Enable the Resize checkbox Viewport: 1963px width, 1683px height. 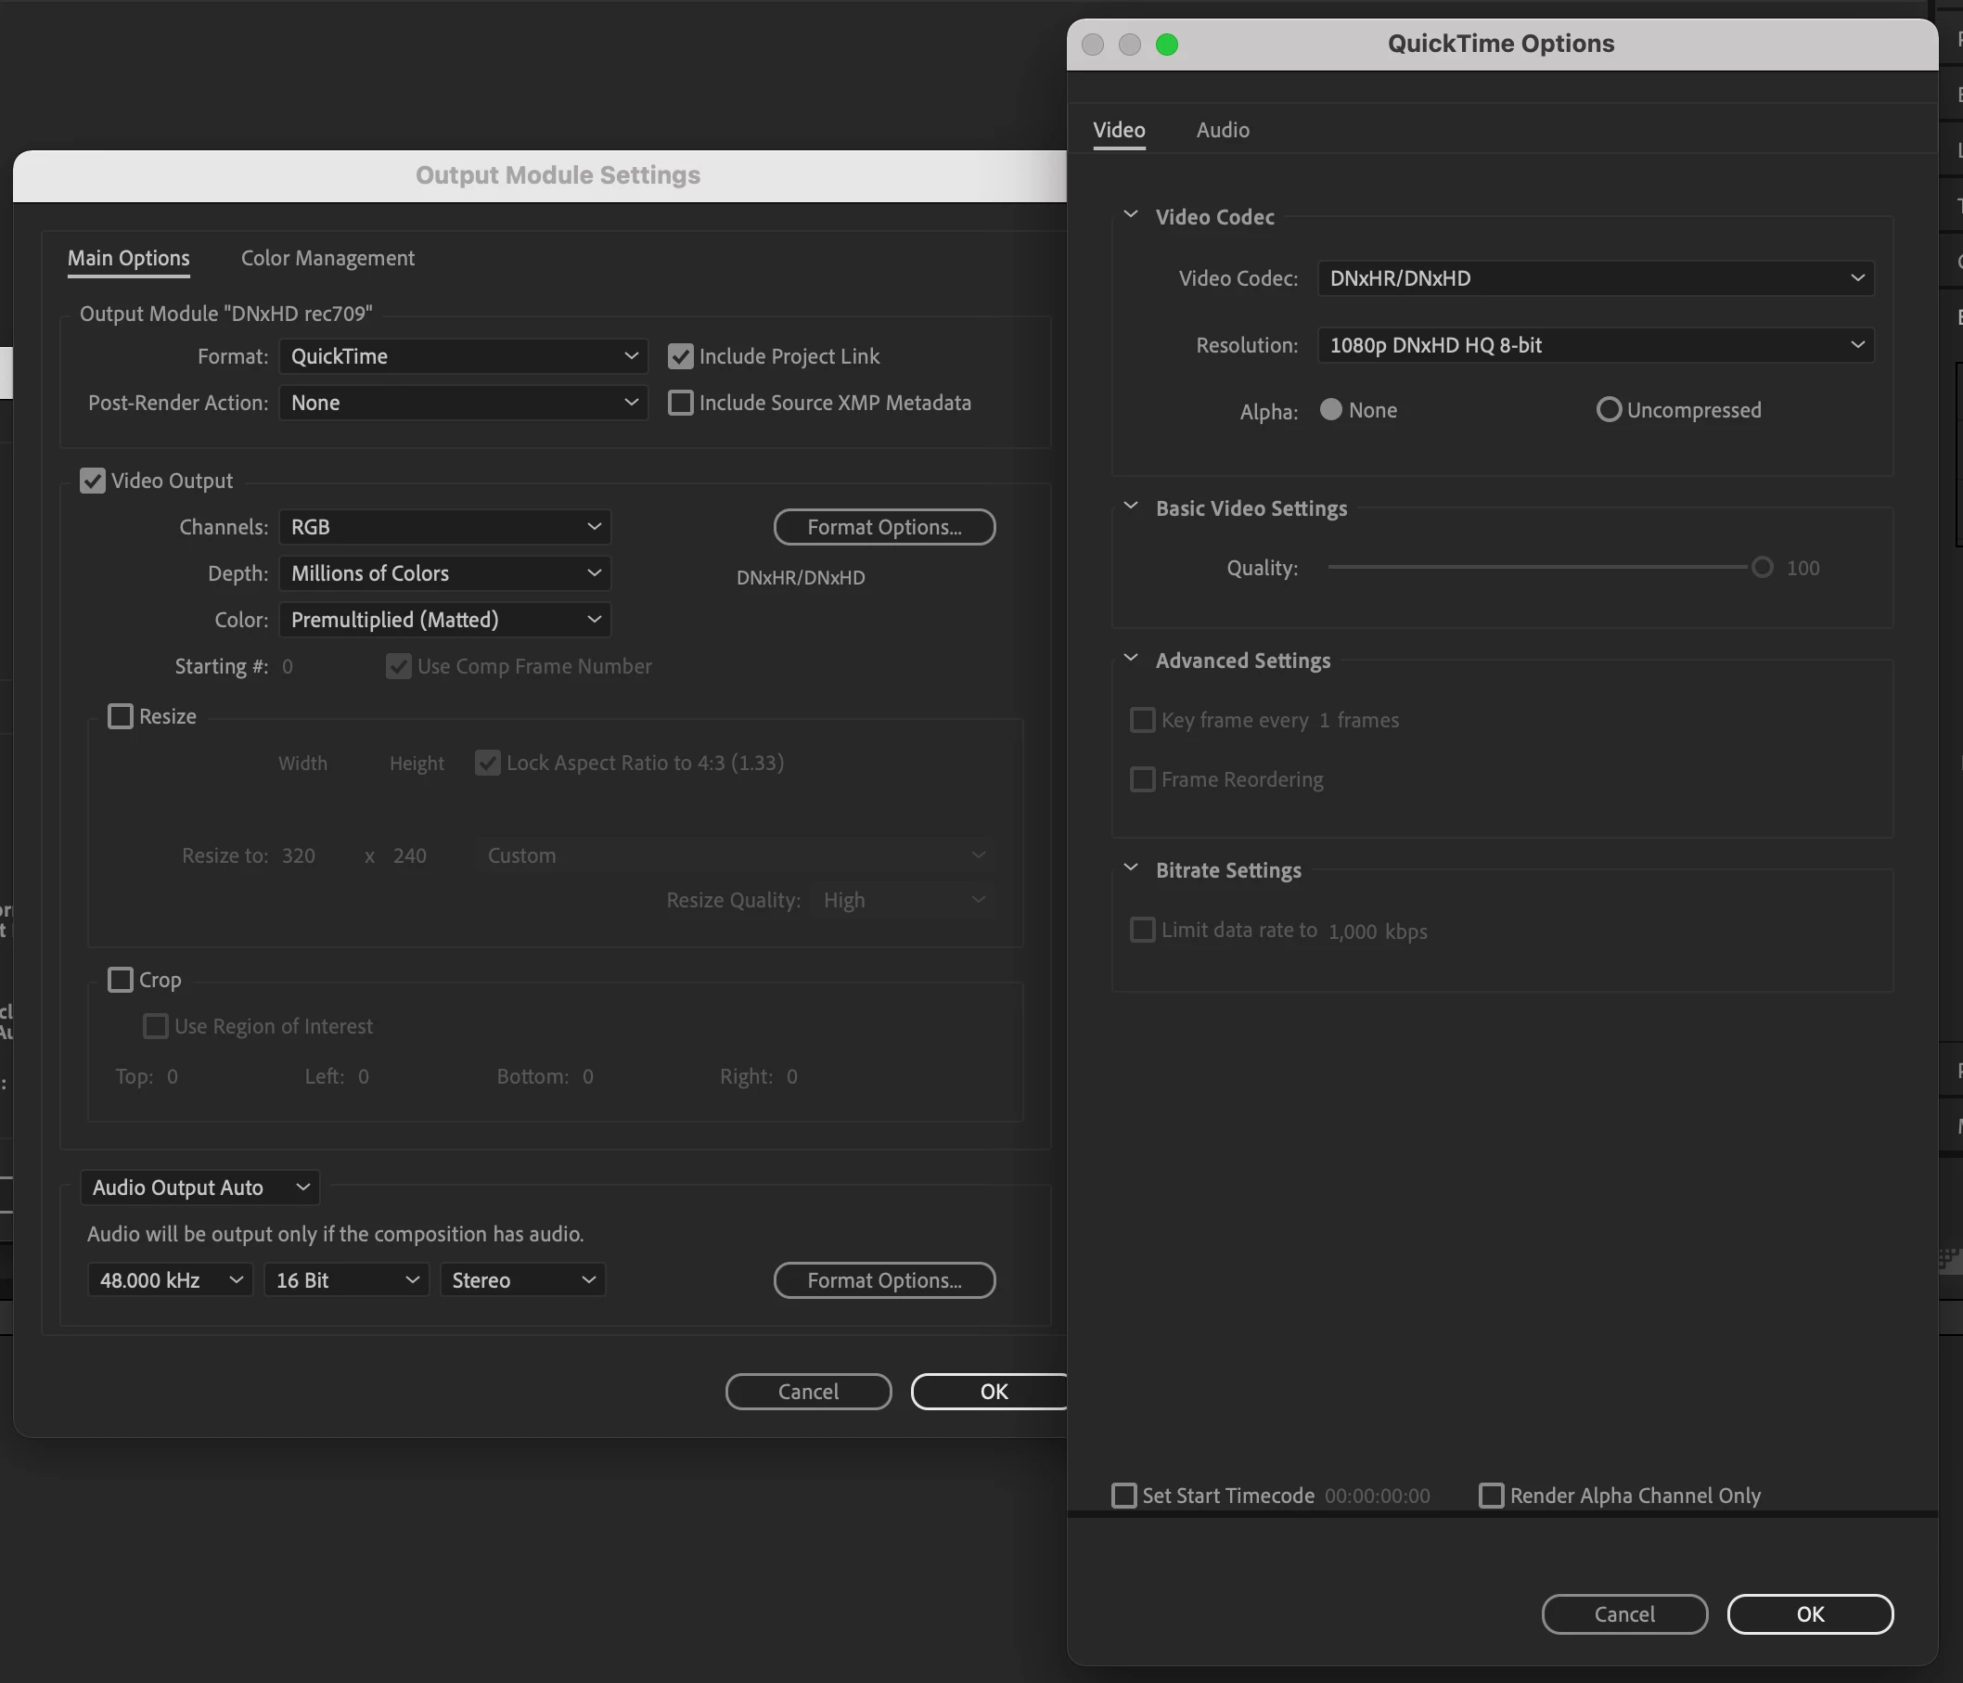coord(121,716)
